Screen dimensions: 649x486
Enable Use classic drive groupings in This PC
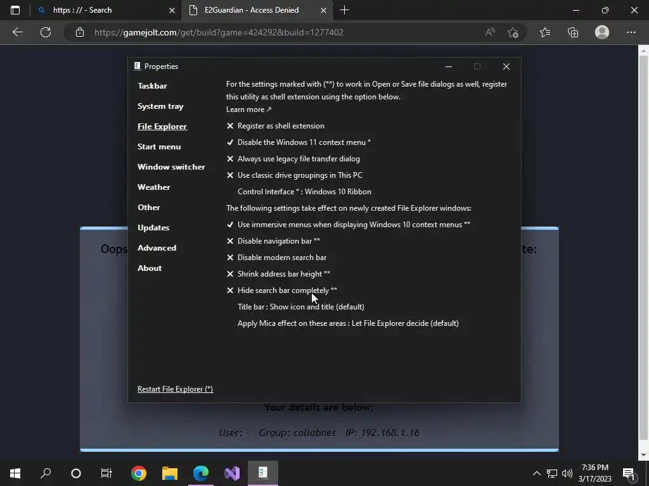coord(294,175)
